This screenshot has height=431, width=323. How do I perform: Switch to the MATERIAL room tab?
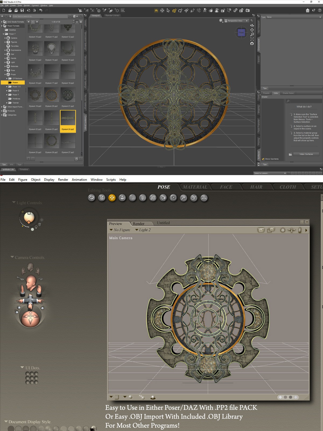click(x=195, y=187)
